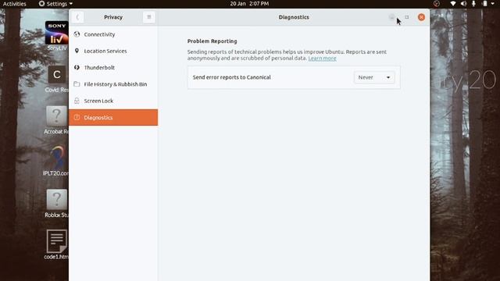Click the Wi-Fi status icon in top bar
Screen dimensions: 500x281
point(453,4)
